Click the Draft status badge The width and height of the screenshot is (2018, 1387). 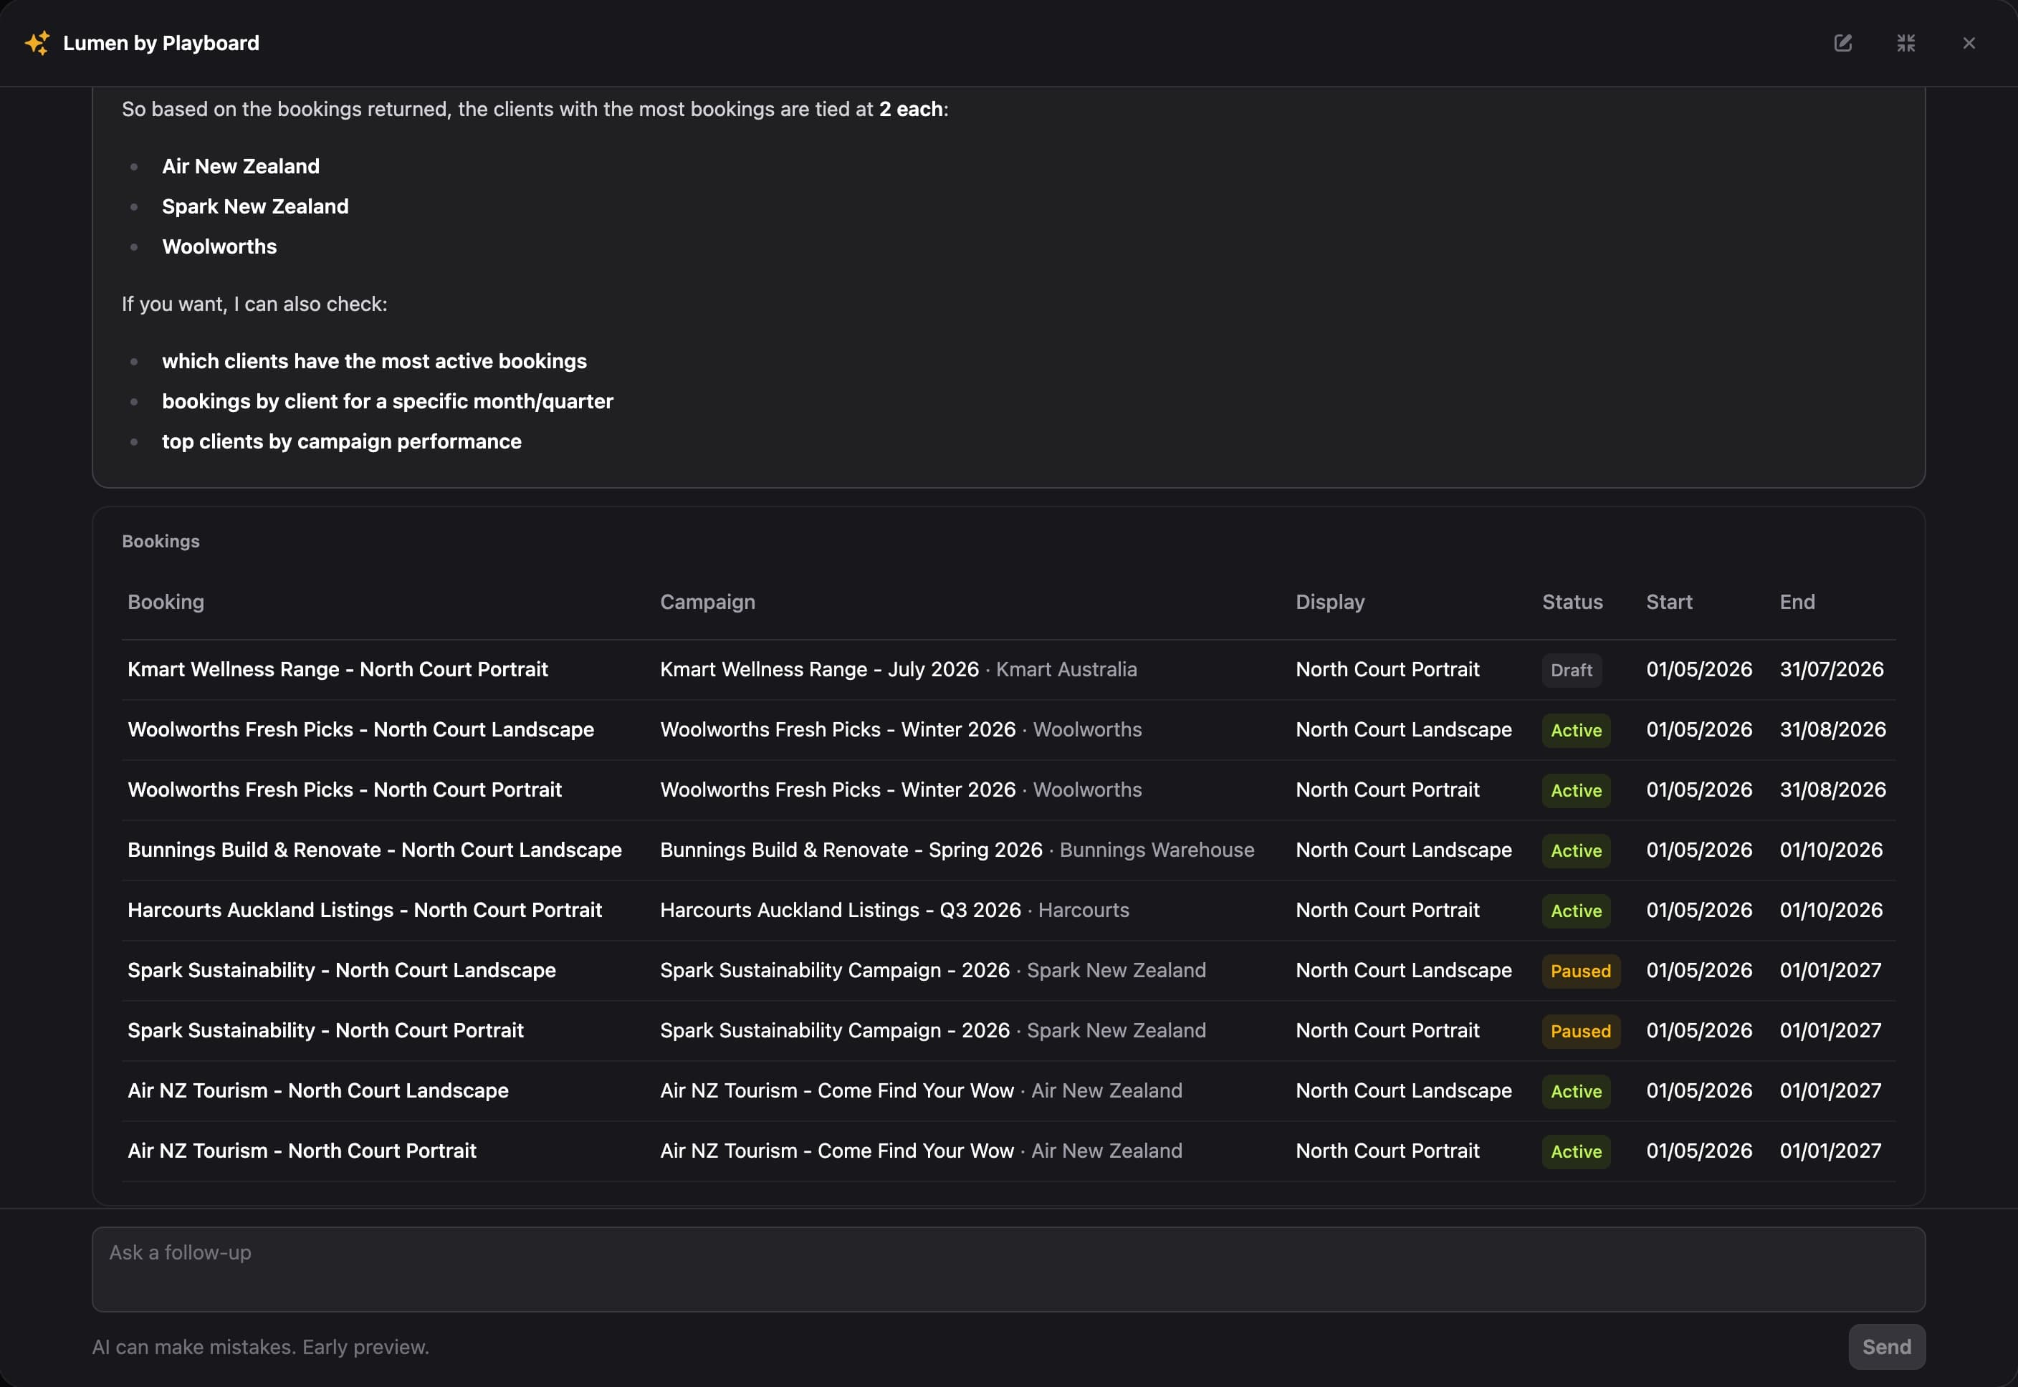[1572, 670]
